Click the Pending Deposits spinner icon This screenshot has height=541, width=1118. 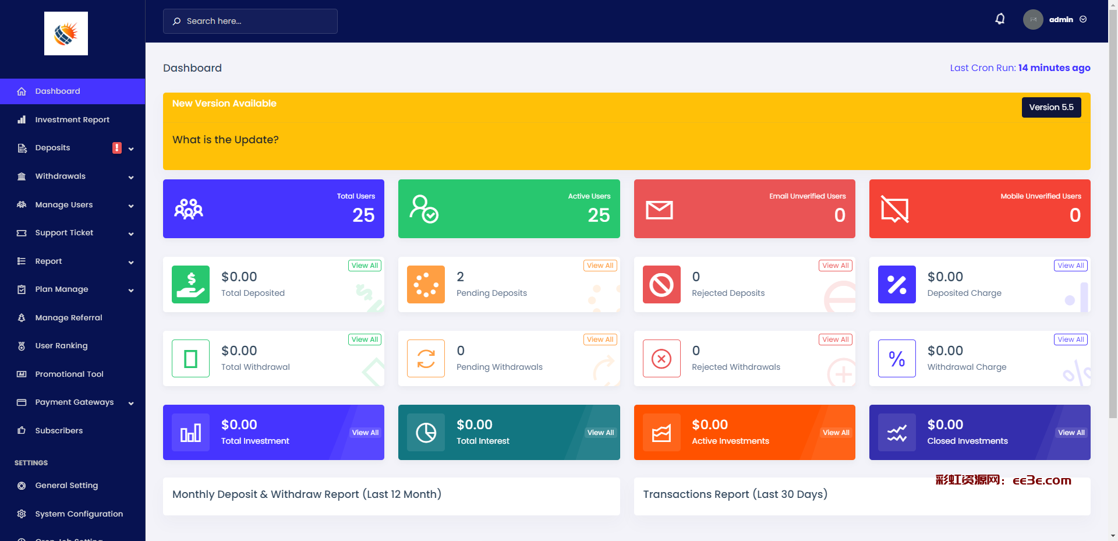426,284
